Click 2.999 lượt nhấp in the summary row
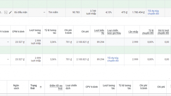Screen dimensions: 171x96 [x=36, y=42]
